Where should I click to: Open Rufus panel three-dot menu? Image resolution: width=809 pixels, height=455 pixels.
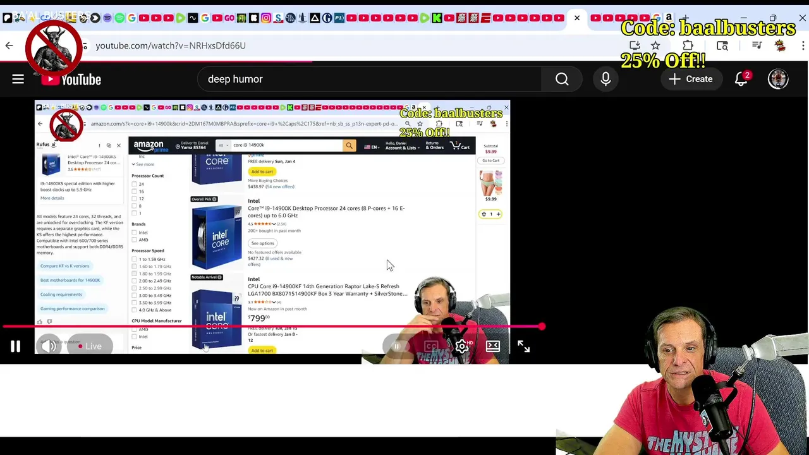click(x=99, y=146)
